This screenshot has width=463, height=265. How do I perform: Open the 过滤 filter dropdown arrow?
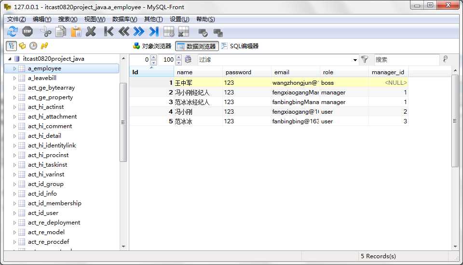pos(355,60)
